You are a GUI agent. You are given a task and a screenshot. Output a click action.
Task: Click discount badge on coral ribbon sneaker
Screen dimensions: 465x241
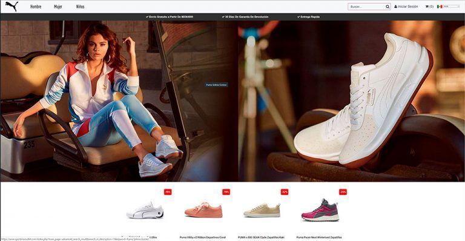click(226, 192)
